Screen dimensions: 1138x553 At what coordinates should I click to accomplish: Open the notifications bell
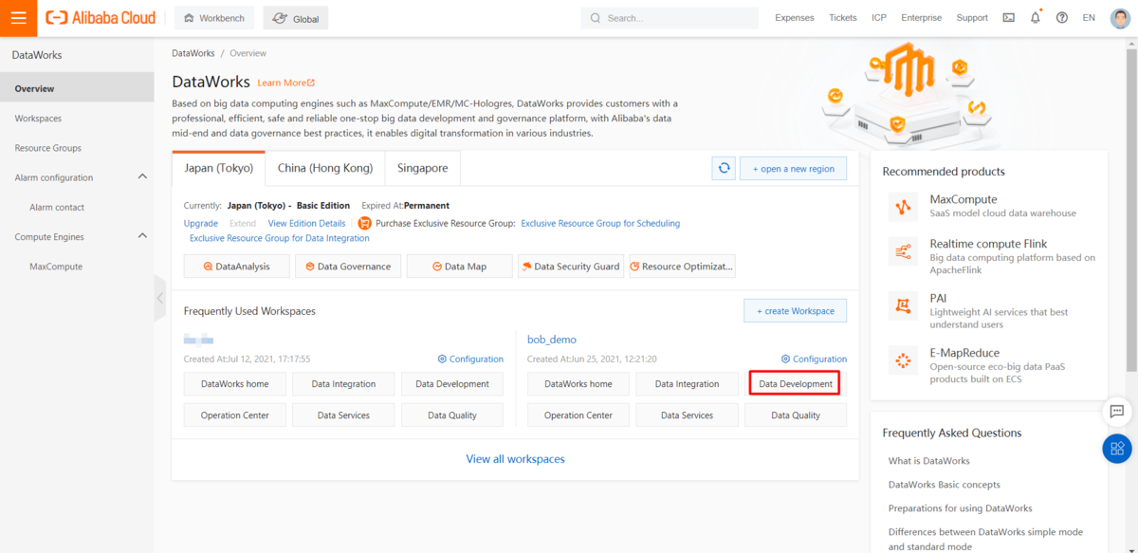click(x=1035, y=17)
